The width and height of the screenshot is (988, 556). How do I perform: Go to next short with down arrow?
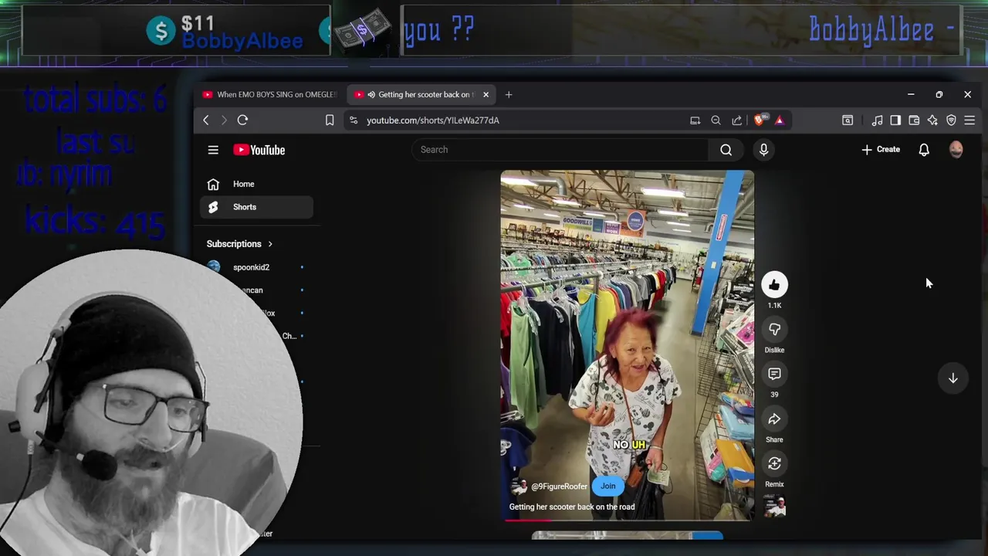click(953, 378)
